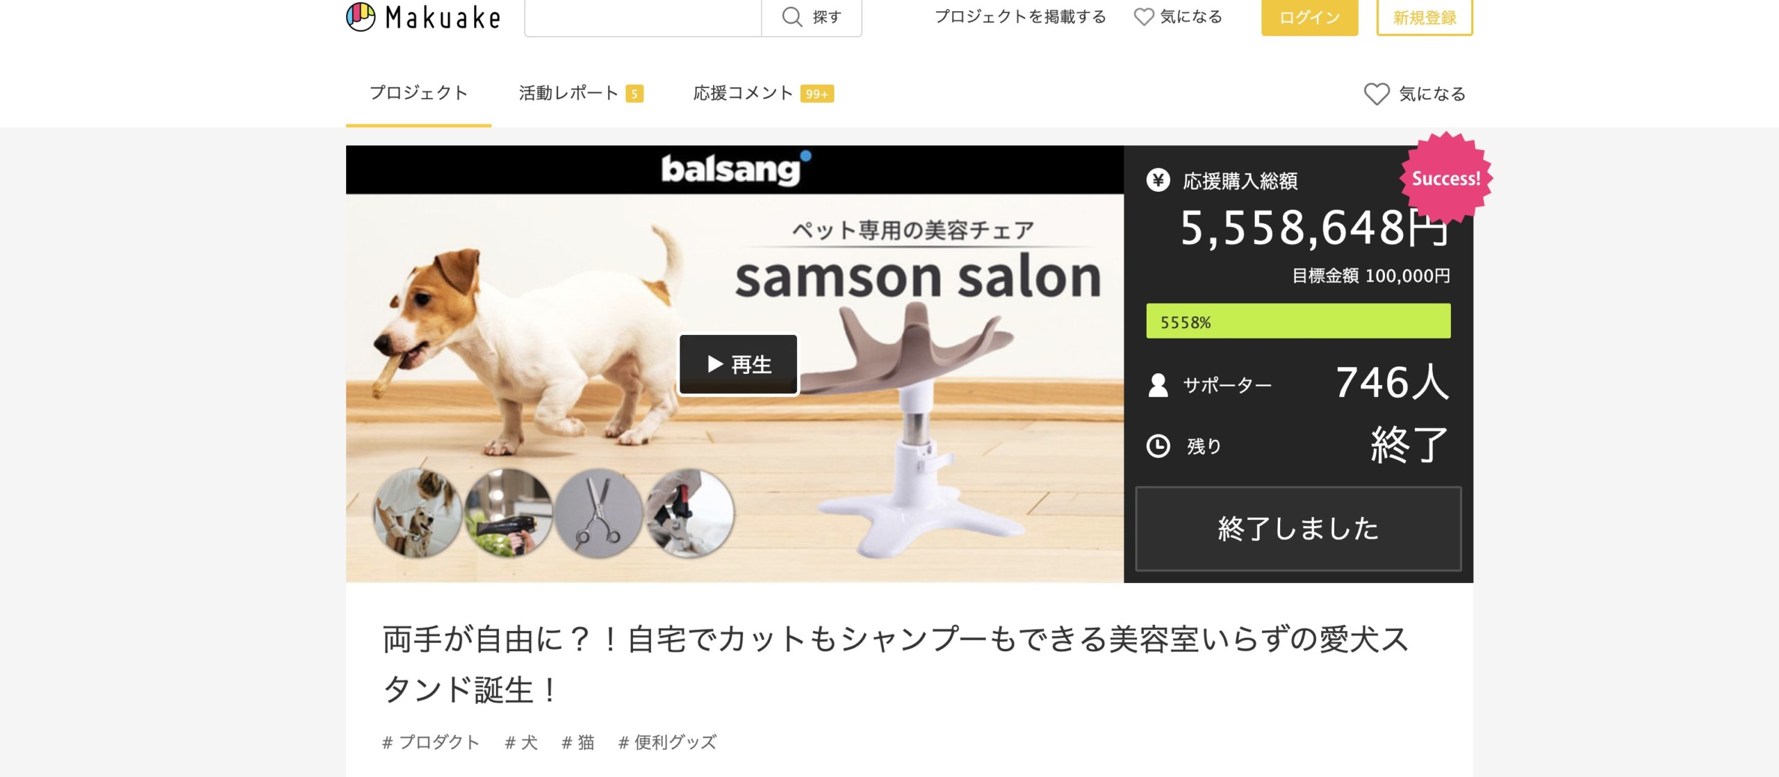Click the magnifying glass search icon
1779x777 pixels.
pyautogui.click(x=792, y=17)
